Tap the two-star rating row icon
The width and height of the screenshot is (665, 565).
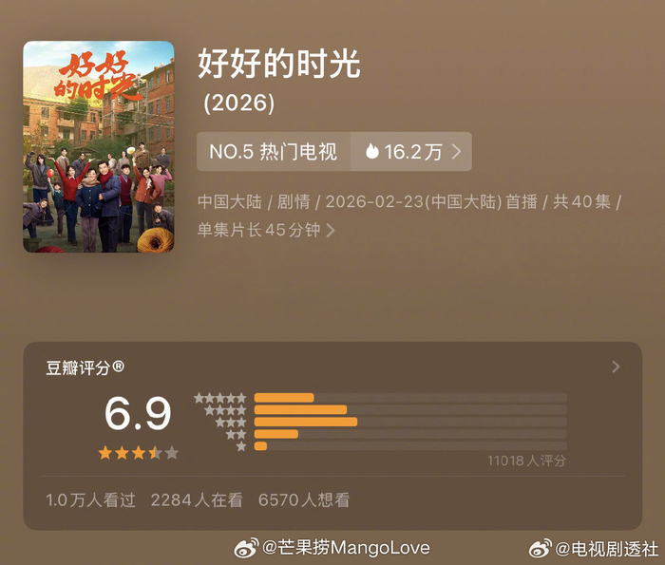[236, 435]
